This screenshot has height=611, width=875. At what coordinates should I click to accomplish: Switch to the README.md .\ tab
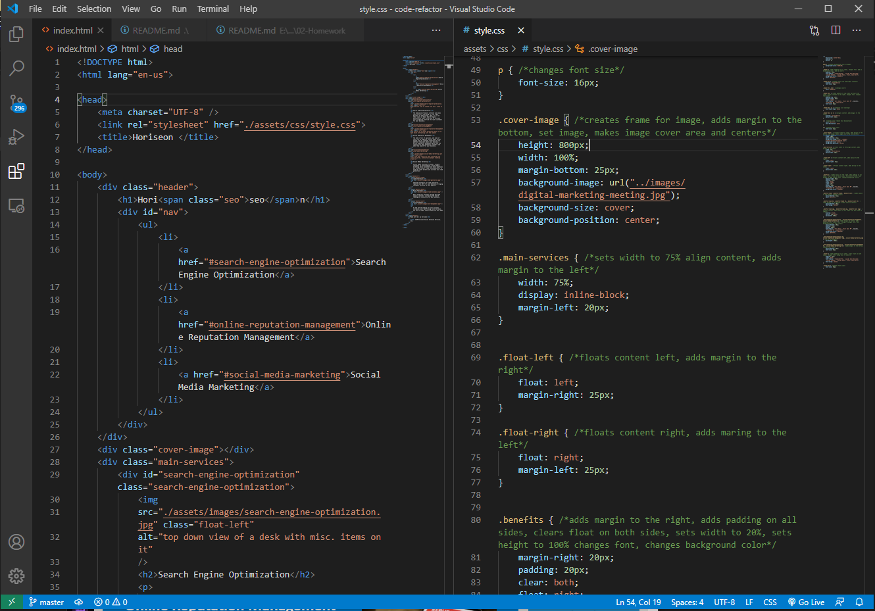159,30
